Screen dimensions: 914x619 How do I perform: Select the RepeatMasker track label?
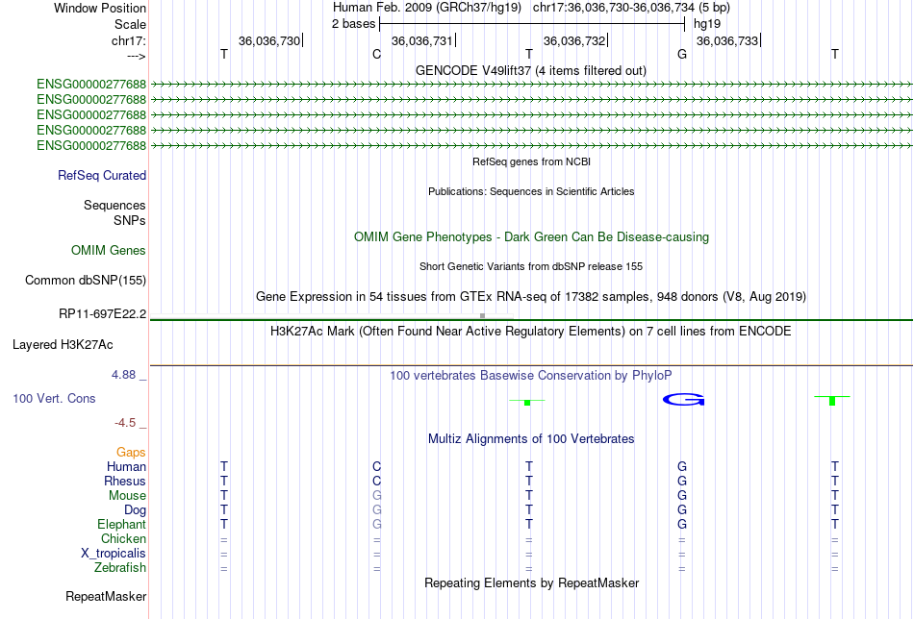point(106,596)
